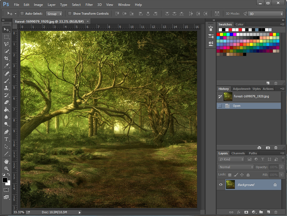287x216 pixels.
Task: Select the Horizontal Type tool
Action: pyautogui.click(x=6, y=139)
